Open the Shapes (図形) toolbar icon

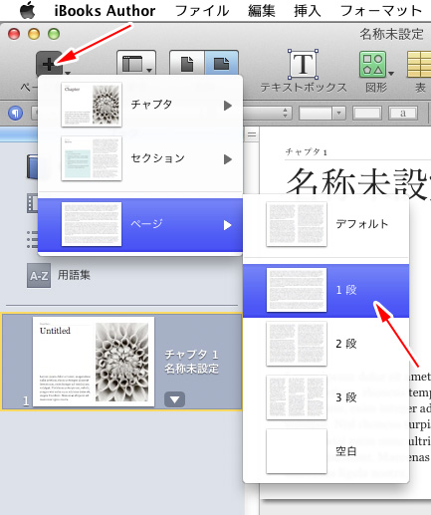click(373, 65)
